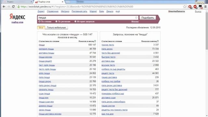Image resolution: width=208 pixels, height=117 pixels.
Task: Open the быстрое тесто similar query
Action: [x=108, y=57]
